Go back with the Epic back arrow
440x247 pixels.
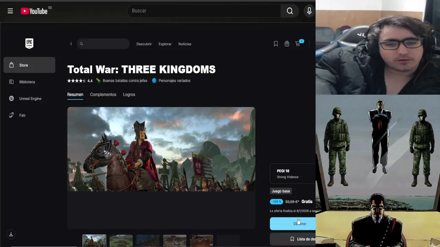tap(71, 44)
